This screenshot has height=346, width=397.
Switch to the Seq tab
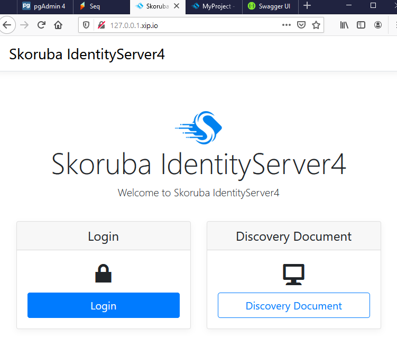[x=101, y=6]
